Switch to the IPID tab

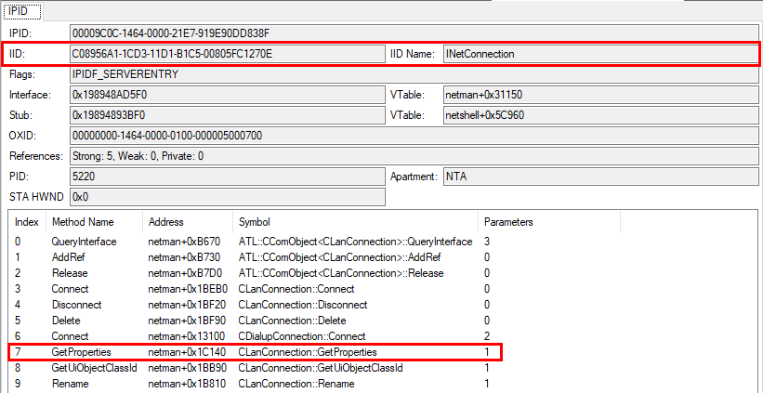tap(18, 11)
